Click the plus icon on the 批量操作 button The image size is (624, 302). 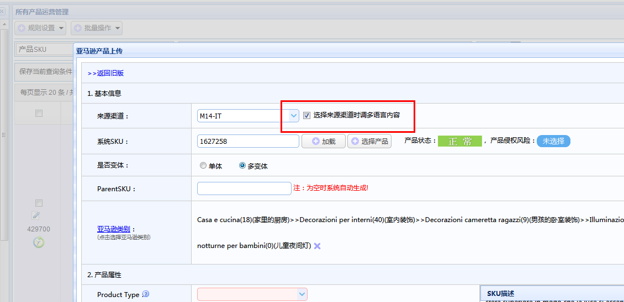pos(78,28)
